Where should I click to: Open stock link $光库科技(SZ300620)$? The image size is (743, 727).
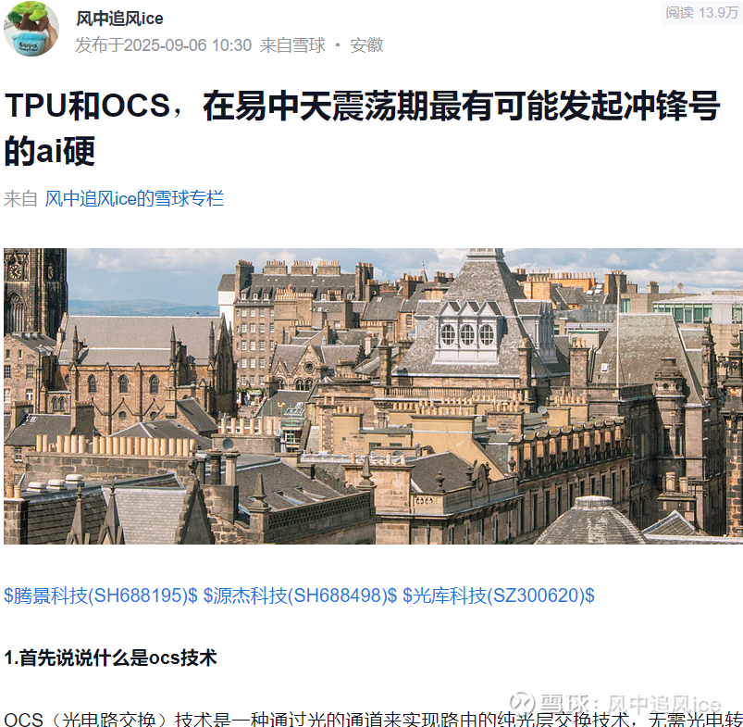pyautogui.click(x=499, y=595)
